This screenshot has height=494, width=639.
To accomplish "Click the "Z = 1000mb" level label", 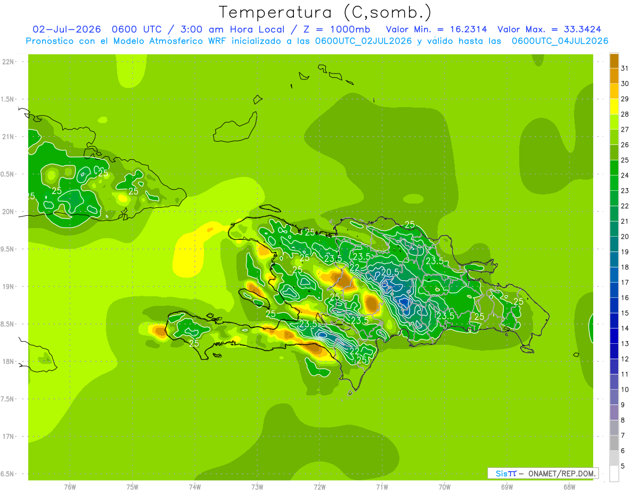I will pos(335,29).
